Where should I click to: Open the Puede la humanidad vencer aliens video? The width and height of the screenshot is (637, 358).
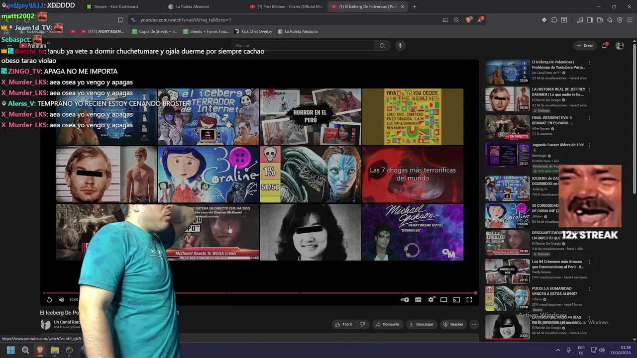(508, 297)
